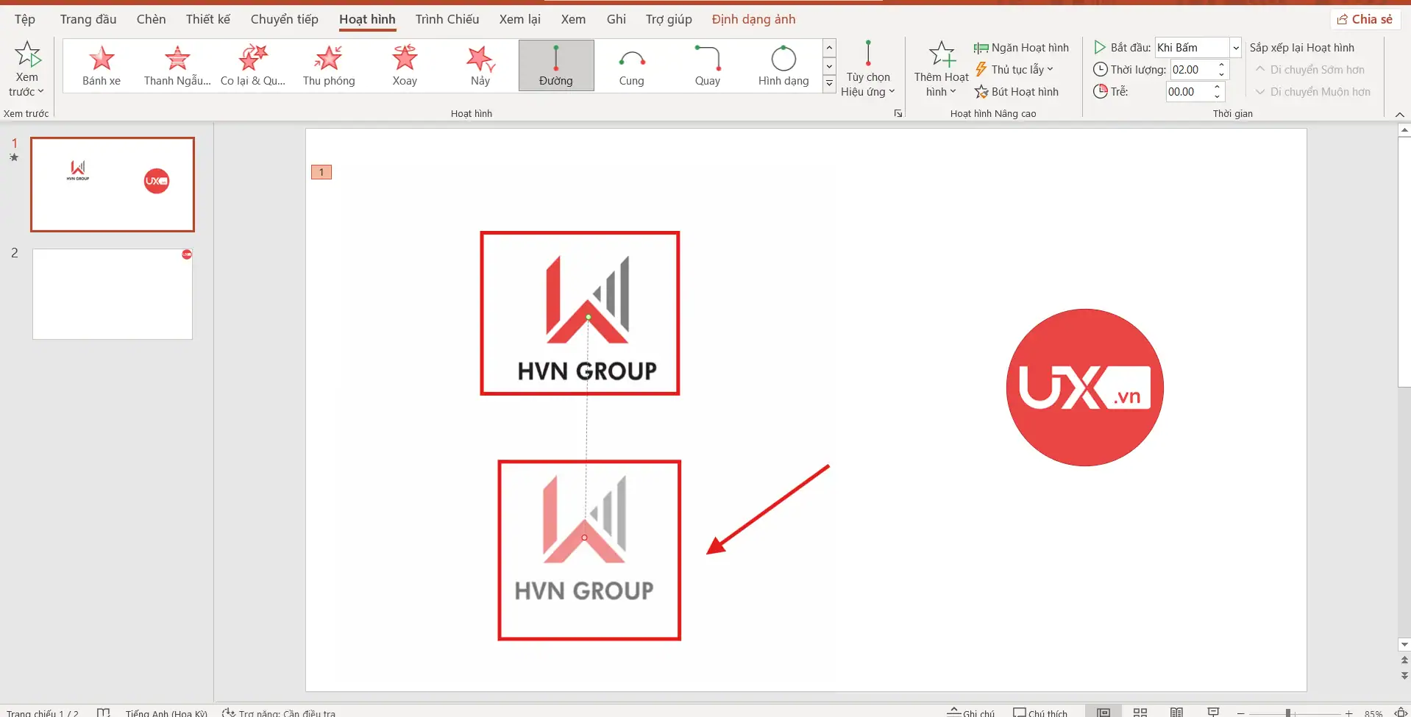Switch to the Định dạng ảnh tab

[753, 19]
